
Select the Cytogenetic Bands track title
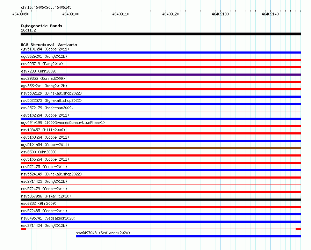(x=42, y=26)
